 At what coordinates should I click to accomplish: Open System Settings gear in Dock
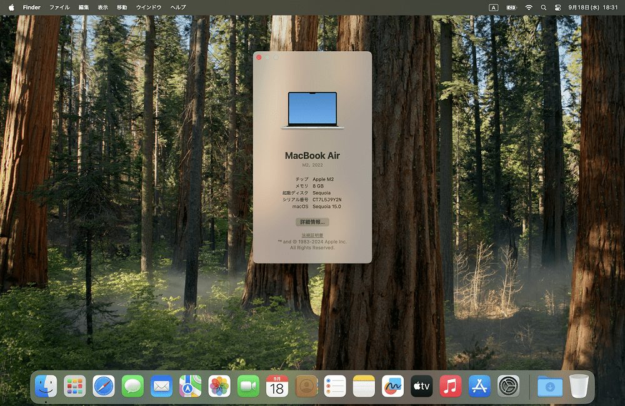pos(508,386)
